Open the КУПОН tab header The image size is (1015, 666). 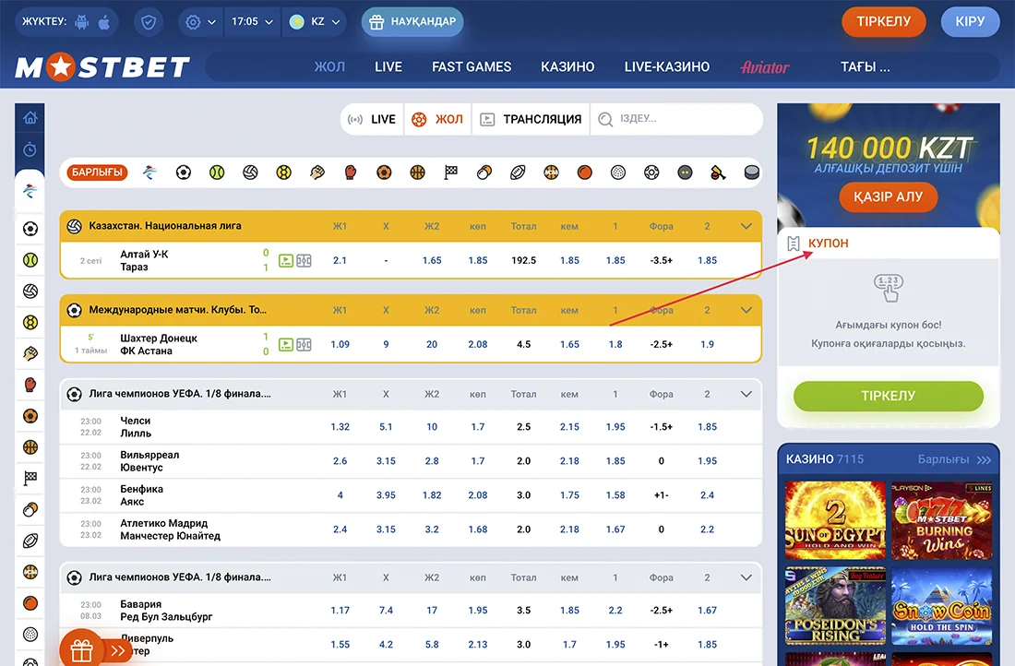(x=828, y=244)
